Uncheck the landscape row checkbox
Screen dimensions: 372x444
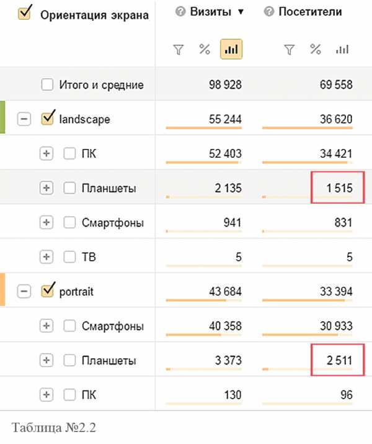tap(47, 119)
